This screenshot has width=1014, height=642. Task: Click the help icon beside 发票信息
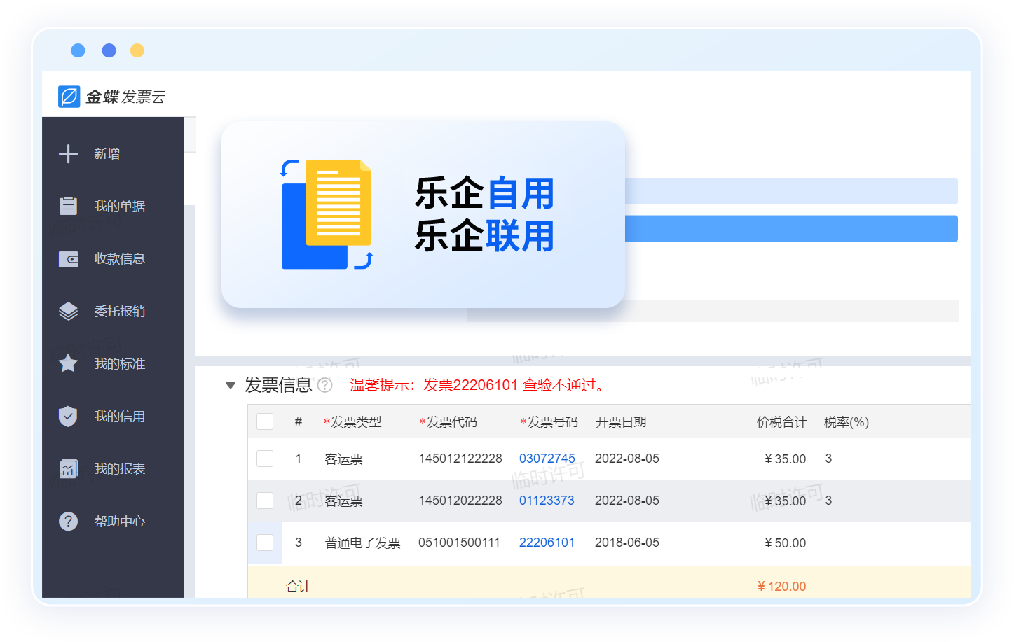click(x=324, y=385)
